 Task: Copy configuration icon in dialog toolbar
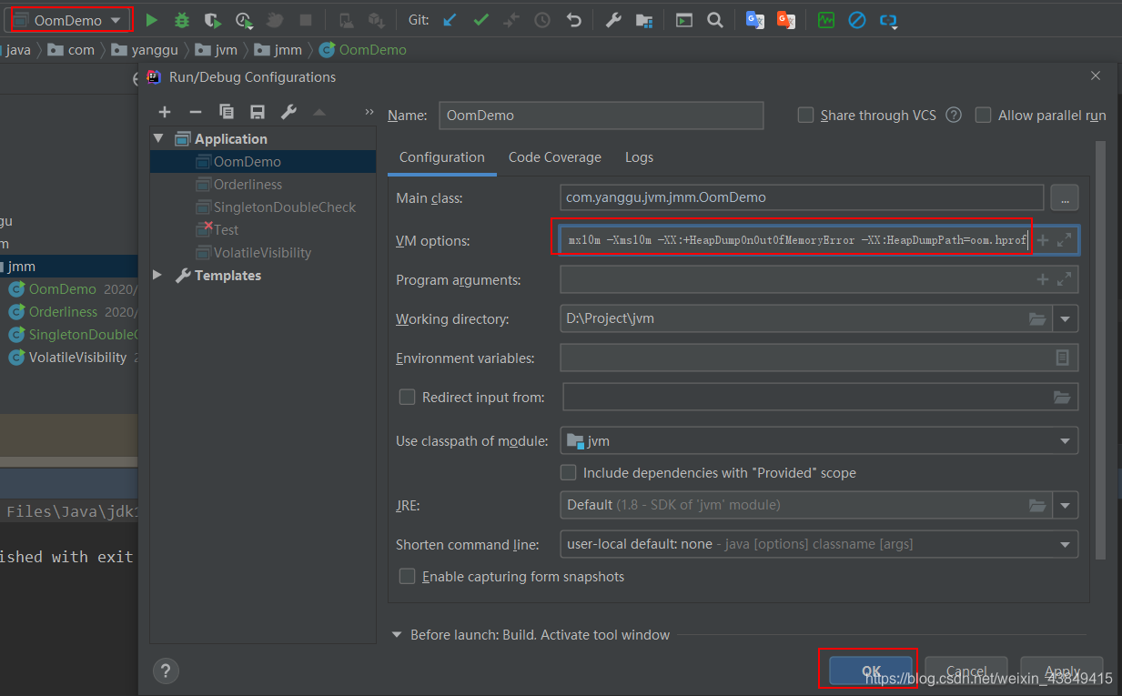click(227, 112)
